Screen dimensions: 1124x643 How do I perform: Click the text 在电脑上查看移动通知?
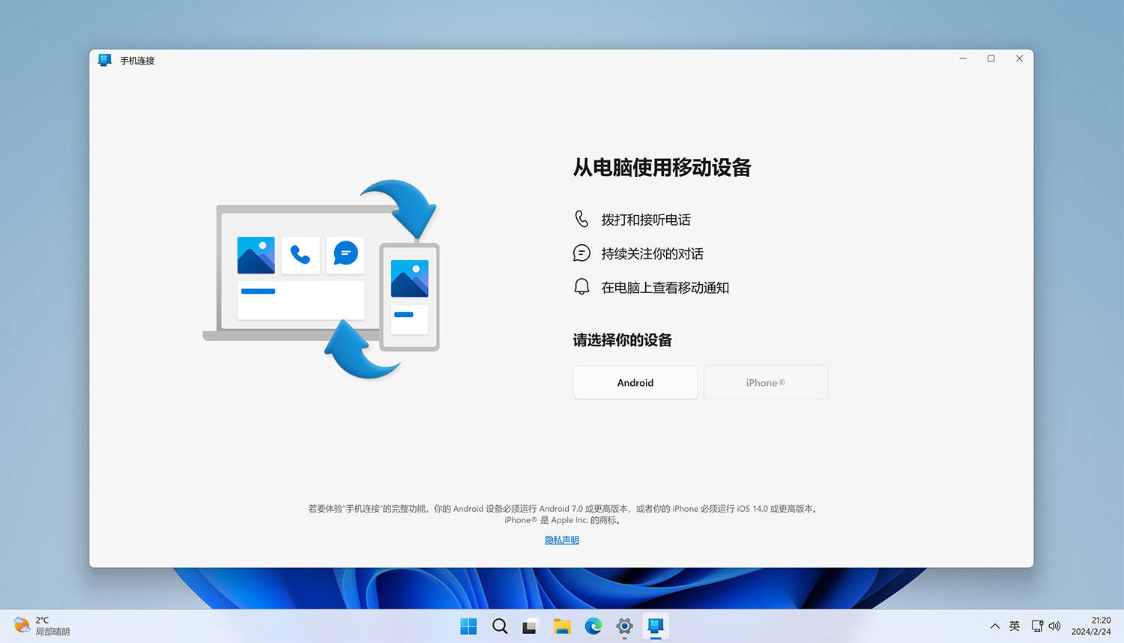665,288
